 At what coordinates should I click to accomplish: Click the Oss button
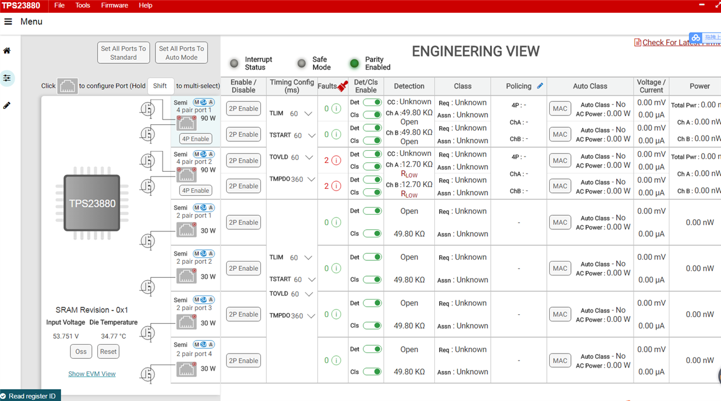pyautogui.click(x=81, y=352)
